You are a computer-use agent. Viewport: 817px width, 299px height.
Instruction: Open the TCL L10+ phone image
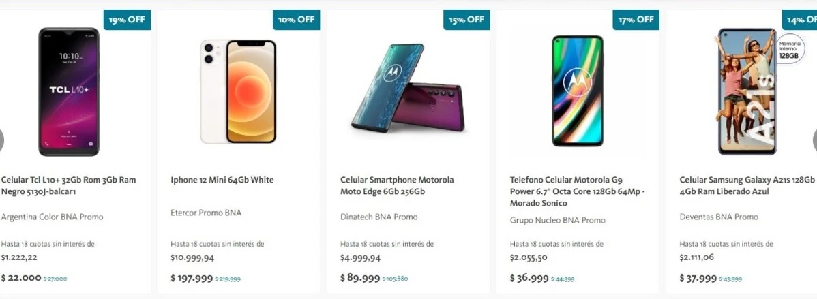pyautogui.click(x=68, y=92)
